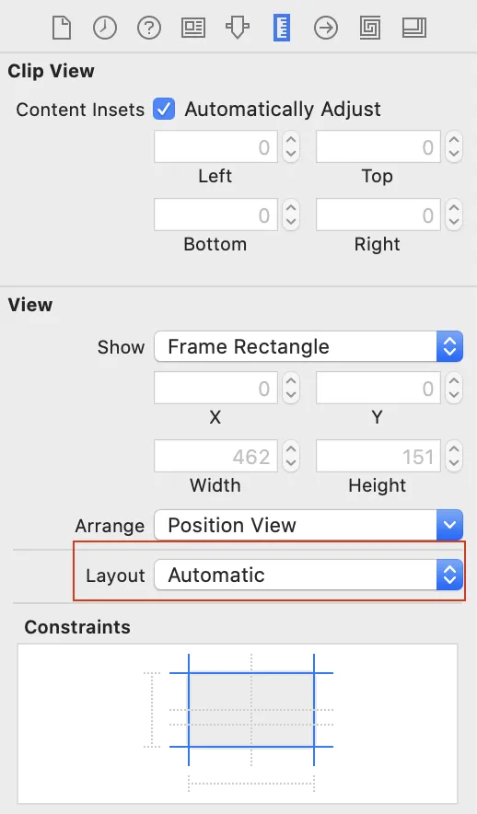Click the X position stepper
The width and height of the screenshot is (477, 814).
click(x=291, y=388)
